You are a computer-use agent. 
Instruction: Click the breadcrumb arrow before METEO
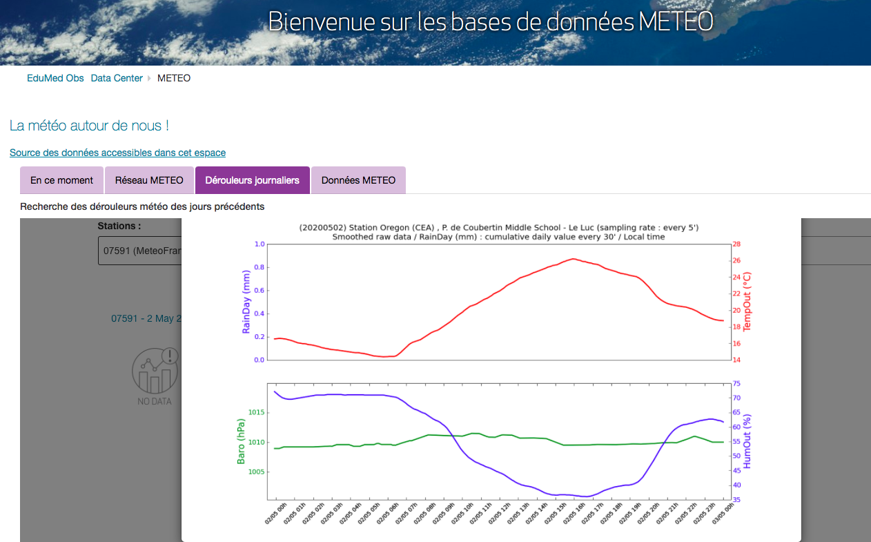click(150, 79)
